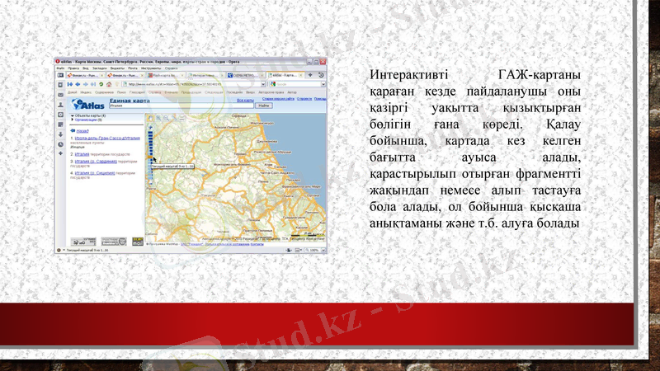The height and width of the screenshot is (371, 660).
Task: Open the Старая версия сайта link
Action: click(278, 99)
